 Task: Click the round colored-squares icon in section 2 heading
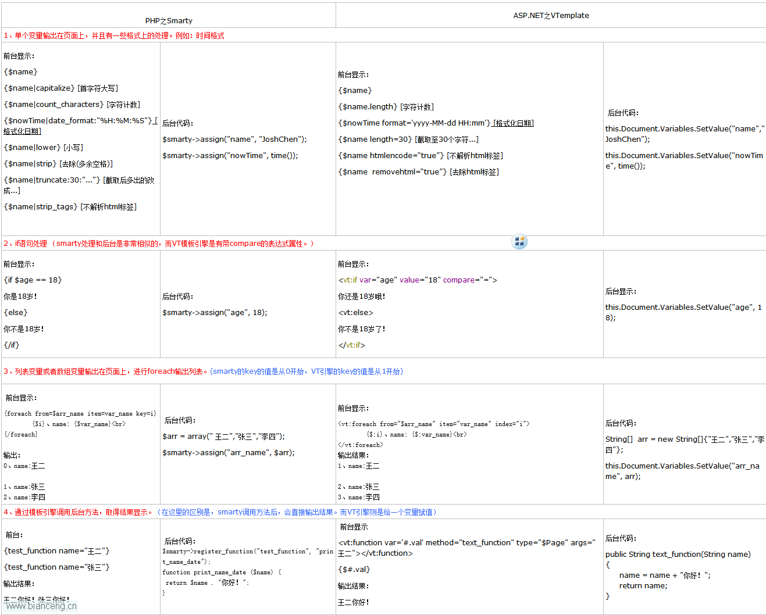519,241
